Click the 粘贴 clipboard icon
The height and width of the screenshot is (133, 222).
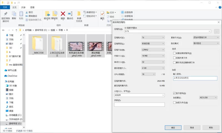[x=21, y=14]
